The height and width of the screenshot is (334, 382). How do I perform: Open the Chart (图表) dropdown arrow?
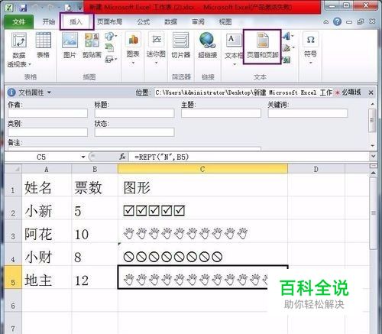[133, 63]
